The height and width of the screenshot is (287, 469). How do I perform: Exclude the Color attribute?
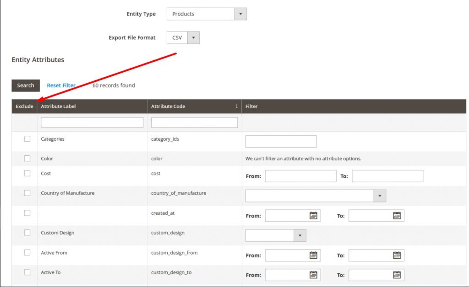pyautogui.click(x=27, y=158)
